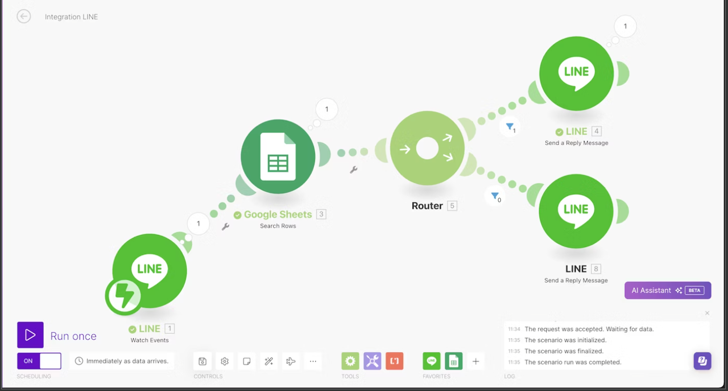The width and height of the screenshot is (728, 391).
Task: Add a favorite with plus button
Action: (476, 361)
